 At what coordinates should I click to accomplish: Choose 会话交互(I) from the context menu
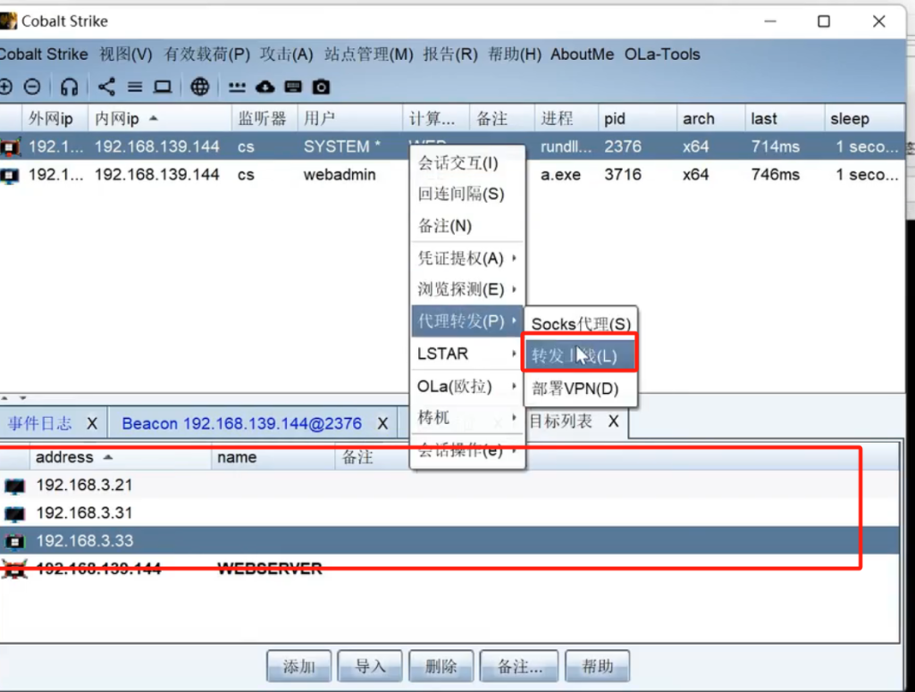(x=466, y=163)
